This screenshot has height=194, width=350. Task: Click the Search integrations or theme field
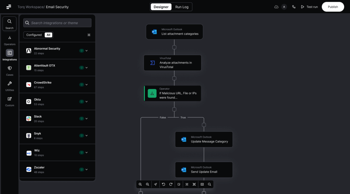tap(57, 23)
